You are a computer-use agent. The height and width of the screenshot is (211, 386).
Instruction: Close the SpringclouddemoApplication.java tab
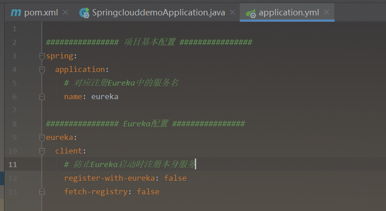pyautogui.click(x=233, y=12)
